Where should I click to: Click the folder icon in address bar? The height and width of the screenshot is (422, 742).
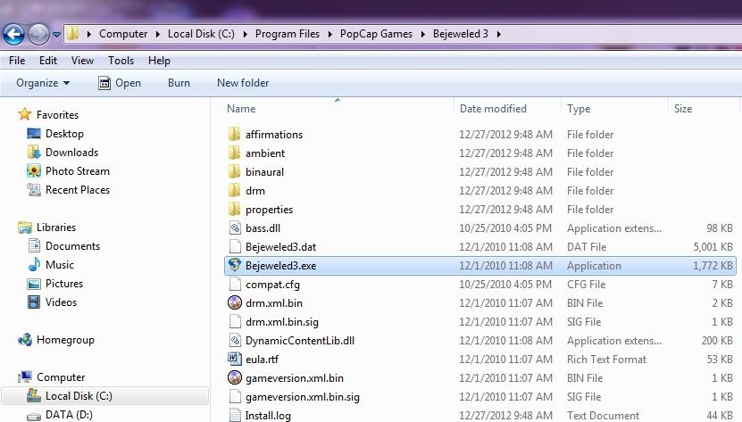(x=72, y=34)
